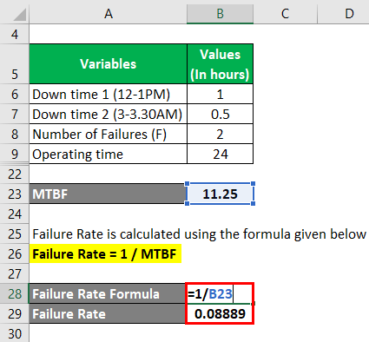Select row 6 header
369x342 pixels.
tap(15, 94)
